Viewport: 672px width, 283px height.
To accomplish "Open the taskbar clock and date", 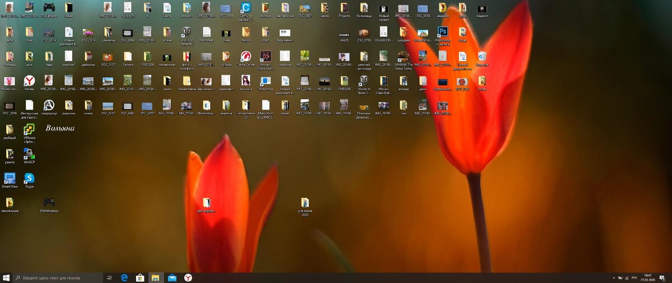I will (648, 277).
